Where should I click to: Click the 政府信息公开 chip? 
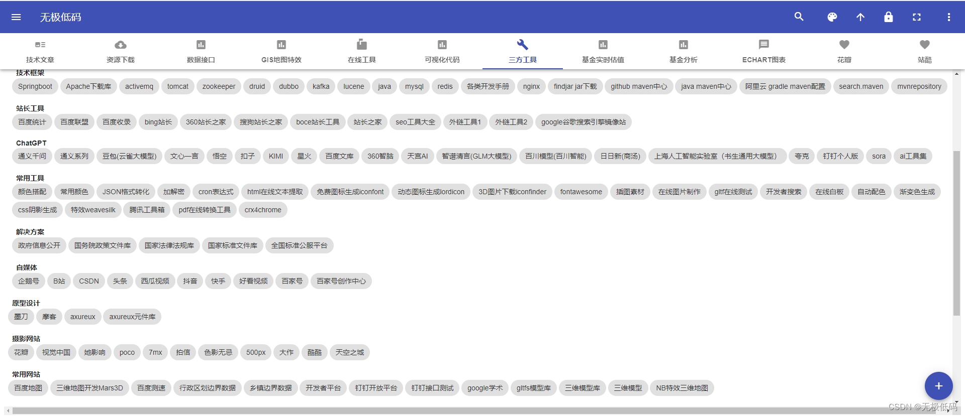39,245
